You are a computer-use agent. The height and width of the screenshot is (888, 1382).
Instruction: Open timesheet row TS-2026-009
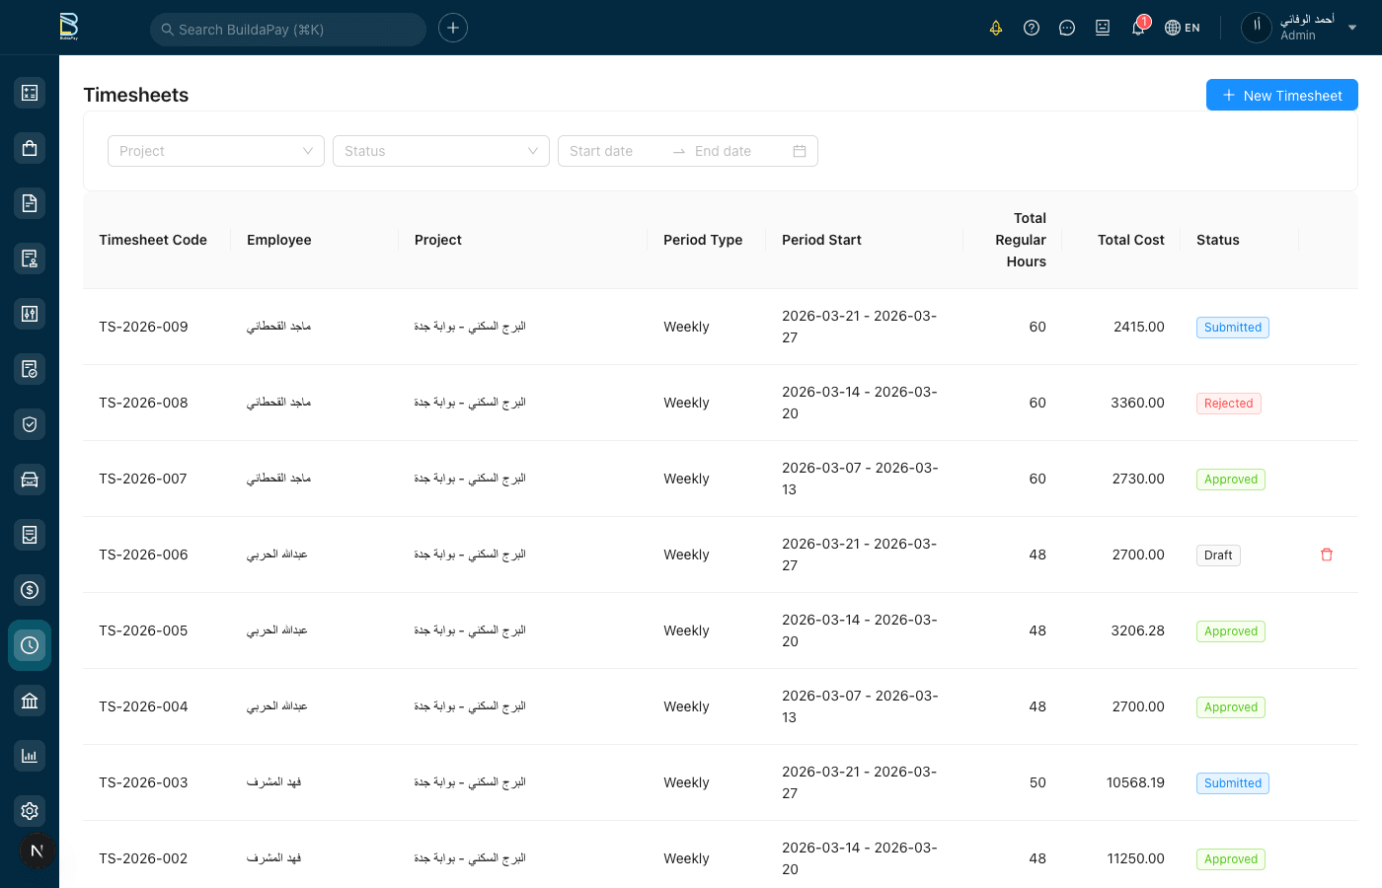(143, 327)
